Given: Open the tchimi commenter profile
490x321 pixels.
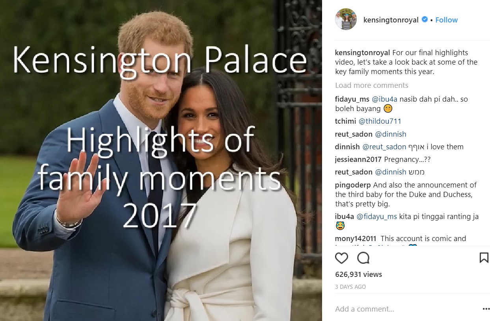Looking at the screenshot, I should point(345,121).
